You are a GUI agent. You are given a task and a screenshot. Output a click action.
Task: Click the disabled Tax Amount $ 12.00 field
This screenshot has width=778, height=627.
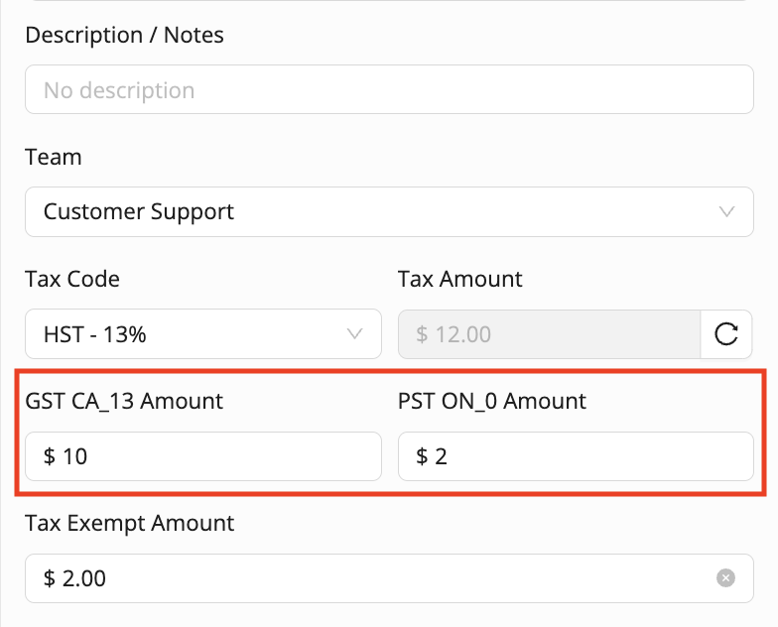pyautogui.click(x=549, y=334)
